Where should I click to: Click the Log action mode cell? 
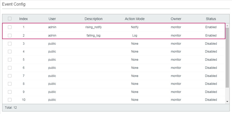point(135,36)
